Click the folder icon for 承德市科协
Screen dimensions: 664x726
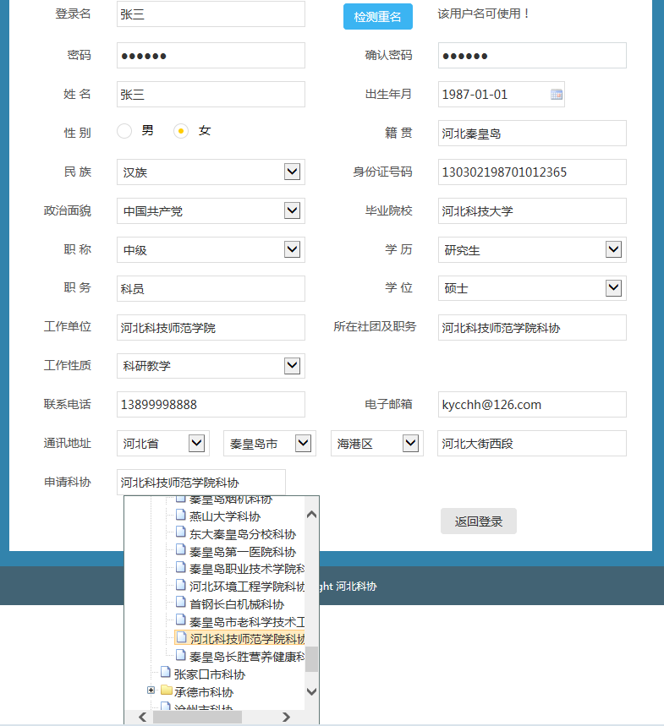[166, 691]
